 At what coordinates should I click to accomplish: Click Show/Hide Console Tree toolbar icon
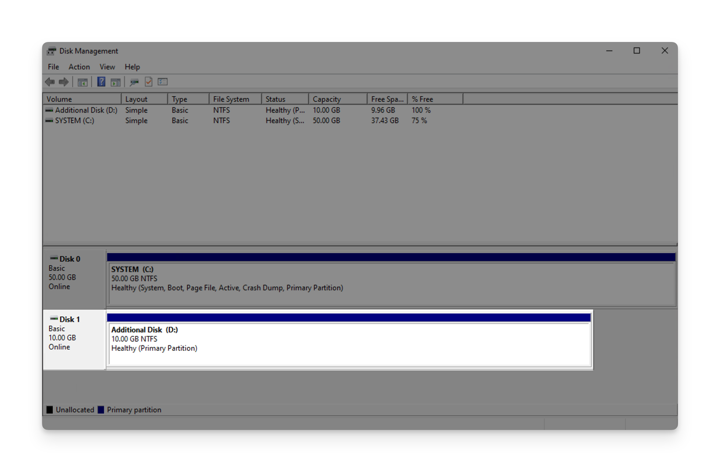[82, 82]
